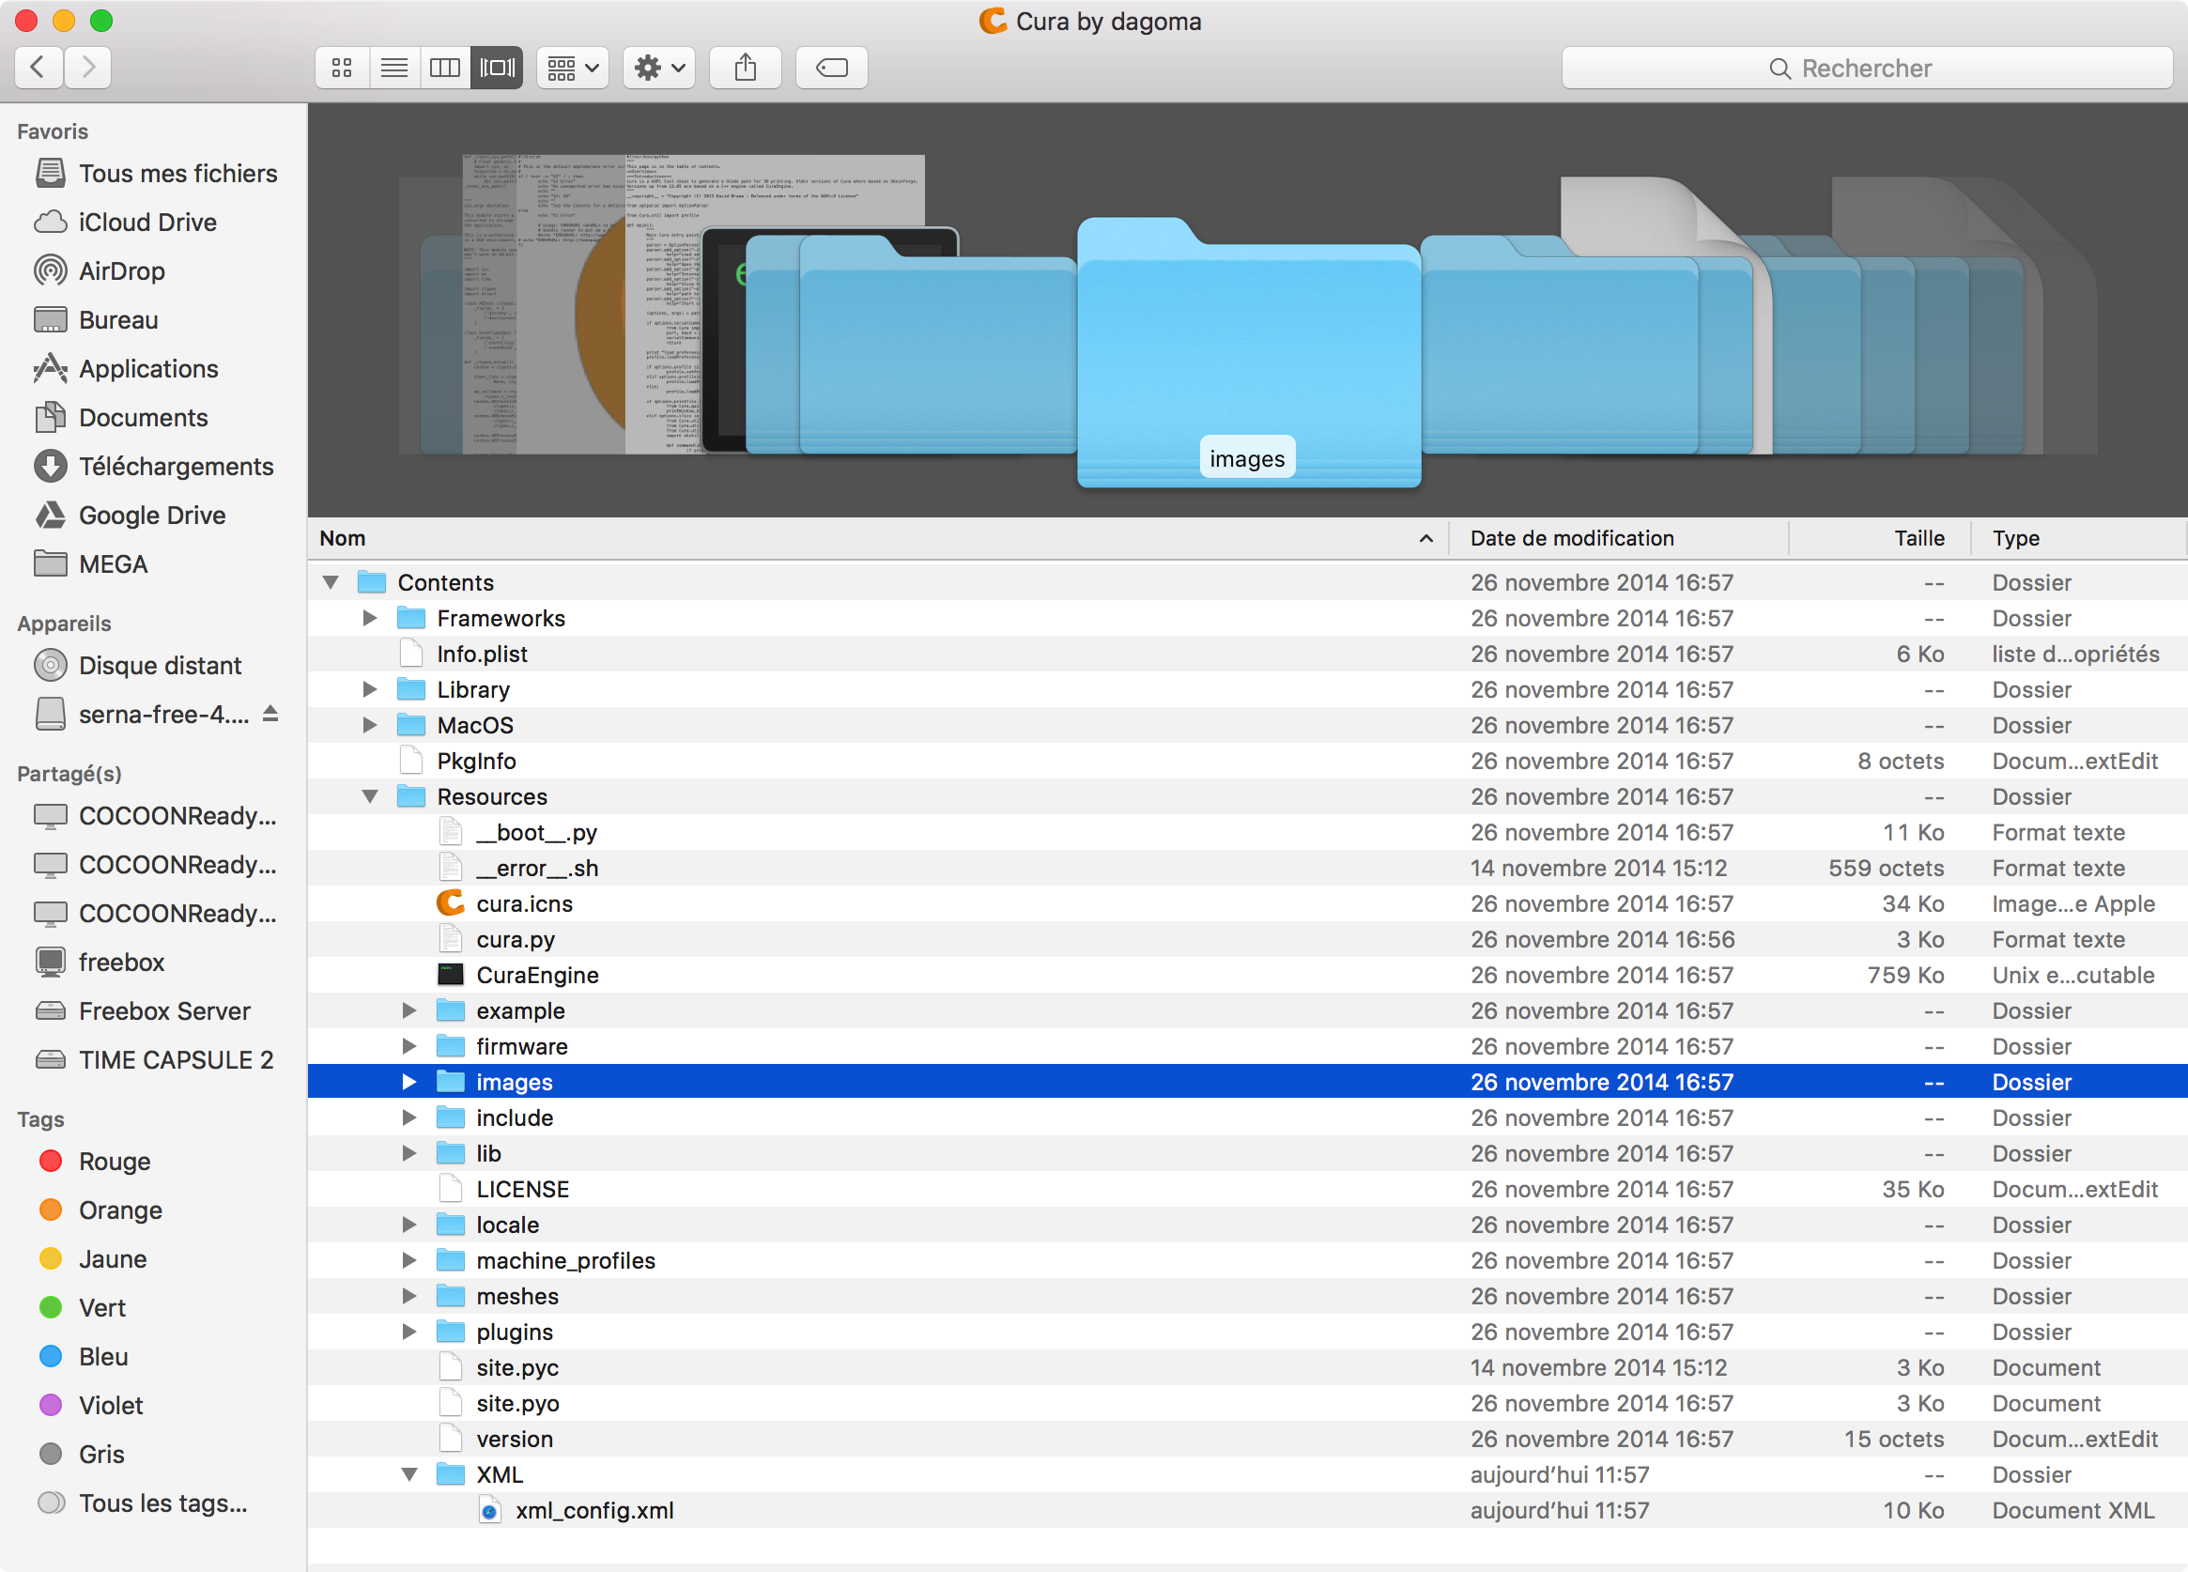
Task: Show Tous les tags list
Action: click(143, 1503)
